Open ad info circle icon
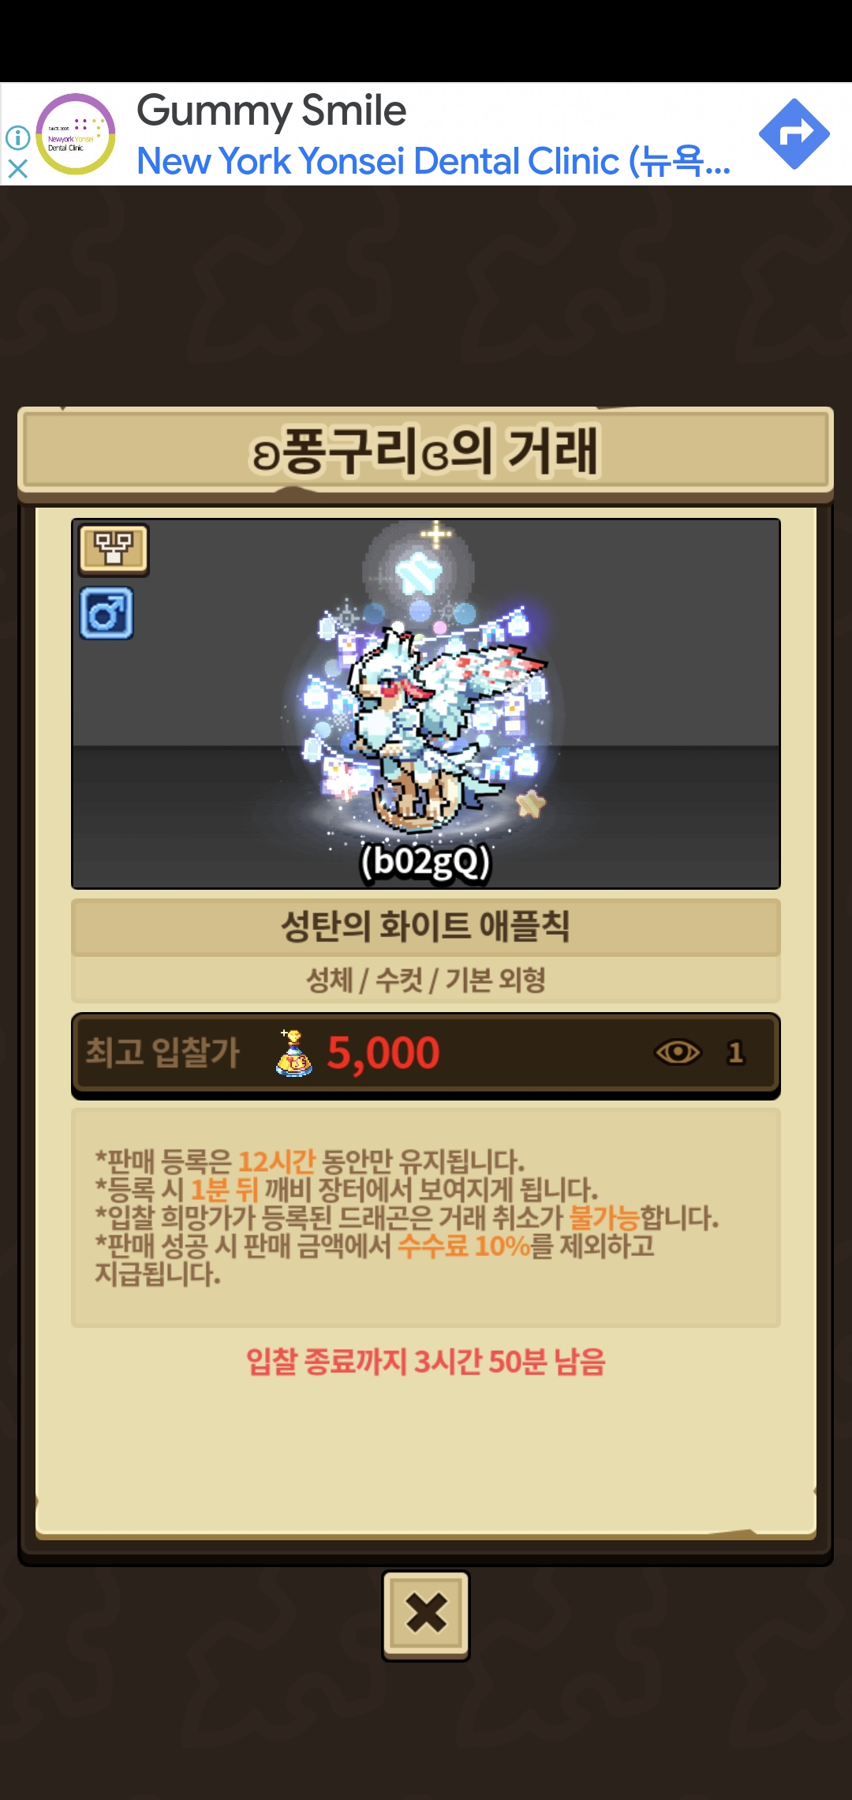Screen dimensions: 852x1800 pyautogui.click(x=17, y=137)
